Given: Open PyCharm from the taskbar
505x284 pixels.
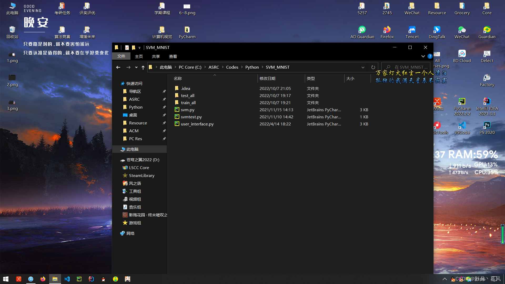Looking at the screenshot, I should click(x=79, y=279).
